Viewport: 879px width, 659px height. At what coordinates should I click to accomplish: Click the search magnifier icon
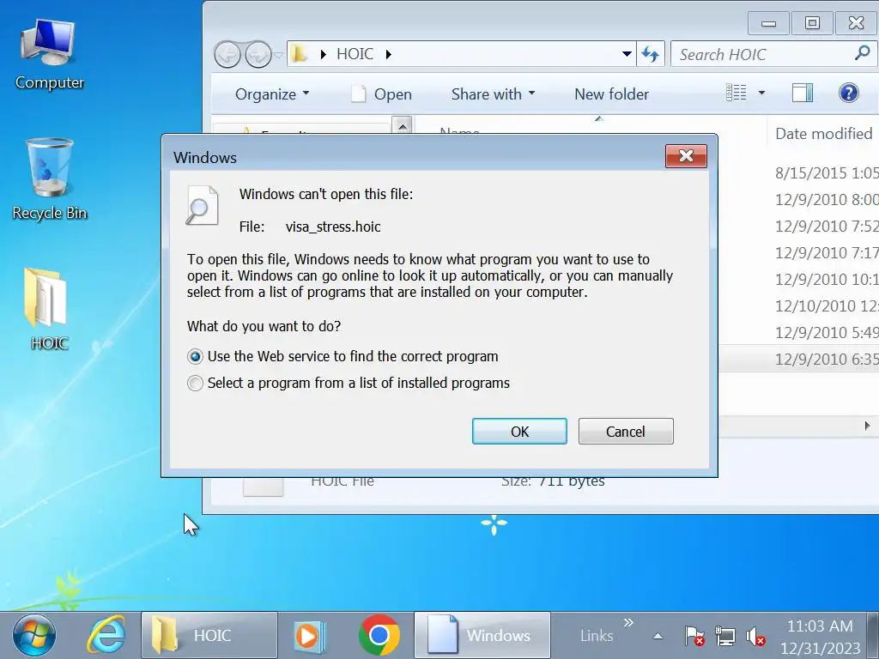(862, 53)
